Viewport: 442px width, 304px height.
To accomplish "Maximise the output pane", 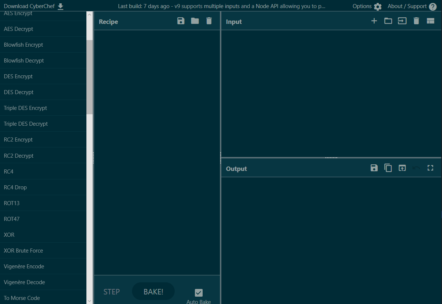I will [431, 168].
